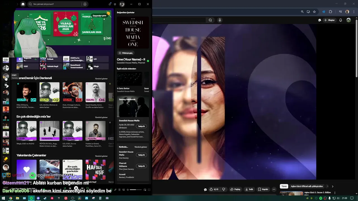Open 'BaranDemir Tomorrowland' shortcut tile
Viewport: 358px width, 201px height.
74,66
